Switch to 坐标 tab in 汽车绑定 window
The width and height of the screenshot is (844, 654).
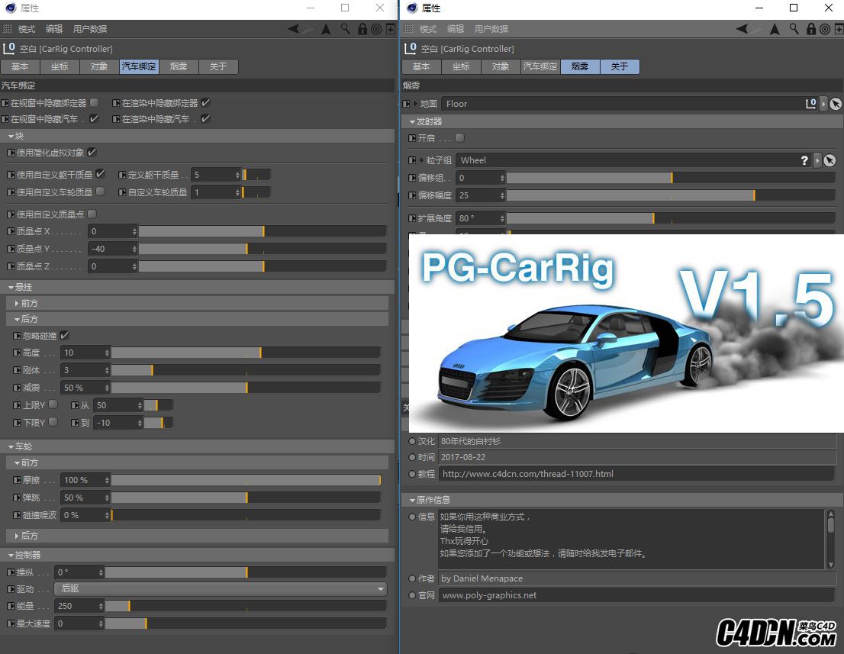coord(60,66)
